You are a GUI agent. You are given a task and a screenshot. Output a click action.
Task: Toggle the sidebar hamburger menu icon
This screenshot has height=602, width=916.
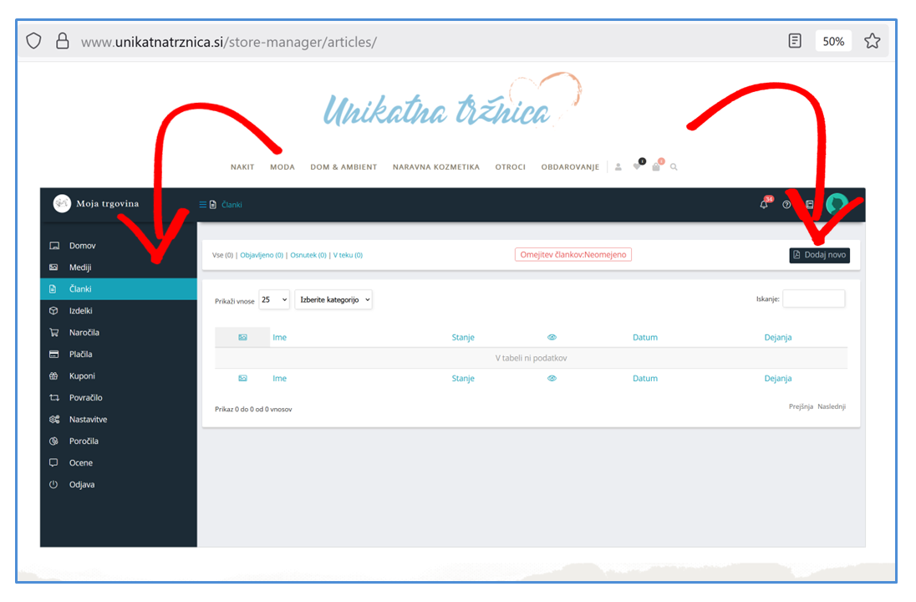click(x=202, y=205)
